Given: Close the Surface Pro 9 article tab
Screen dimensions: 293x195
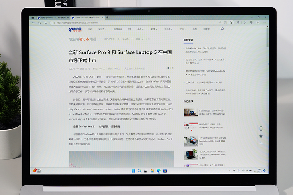Looking at the screenshot, I should tap(102, 18).
